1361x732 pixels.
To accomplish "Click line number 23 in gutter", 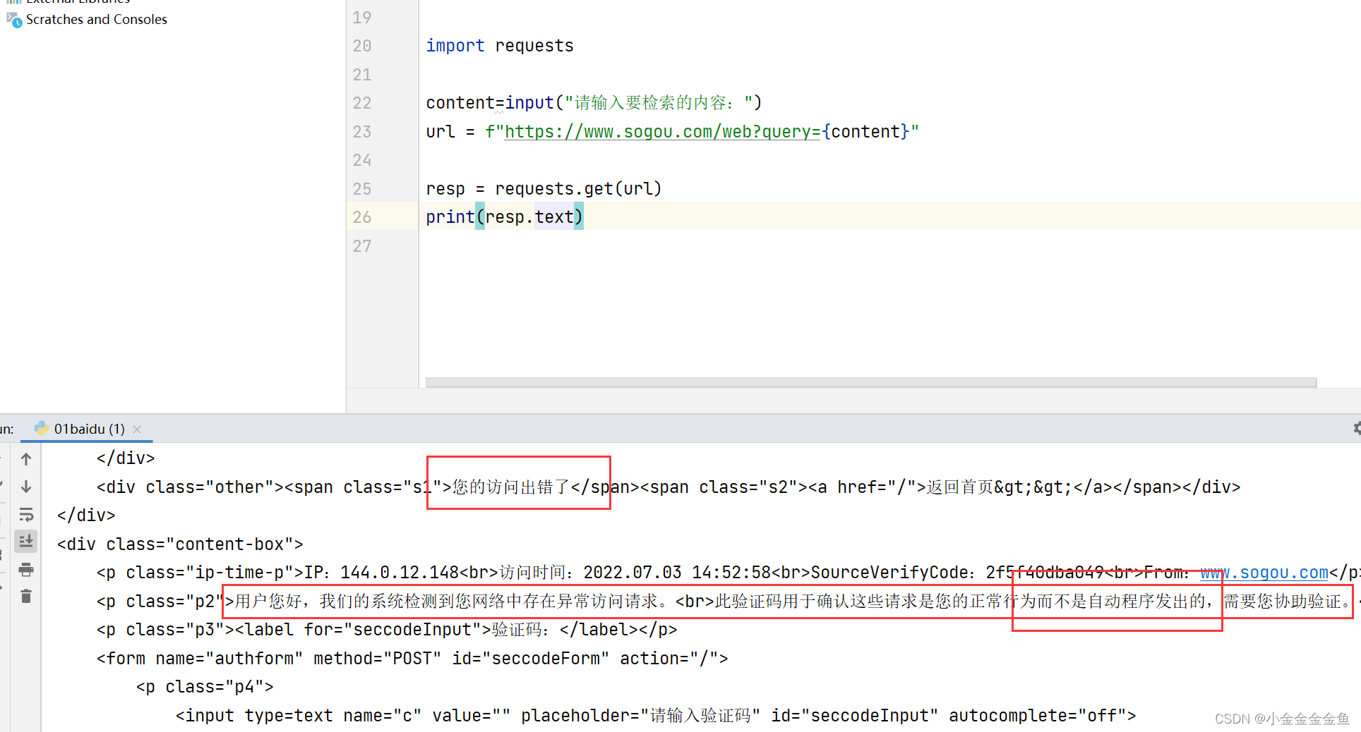I will 362,132.
